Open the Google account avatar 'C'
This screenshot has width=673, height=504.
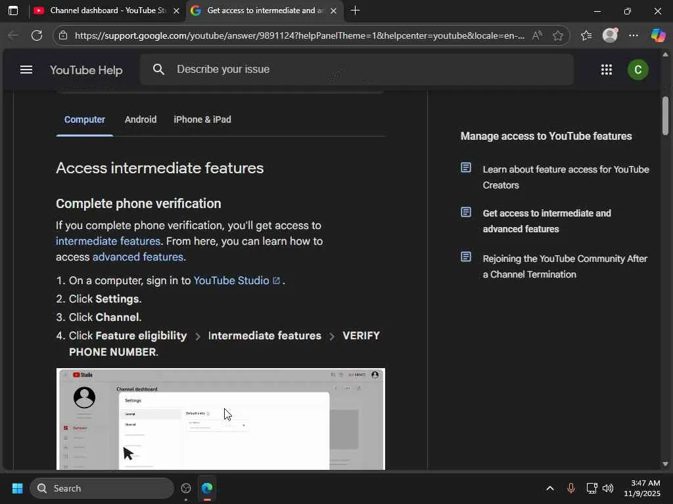point(638,70)
